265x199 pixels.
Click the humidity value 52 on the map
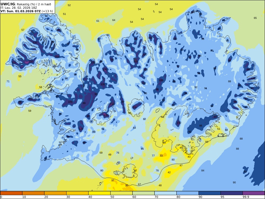coord(69,5)
